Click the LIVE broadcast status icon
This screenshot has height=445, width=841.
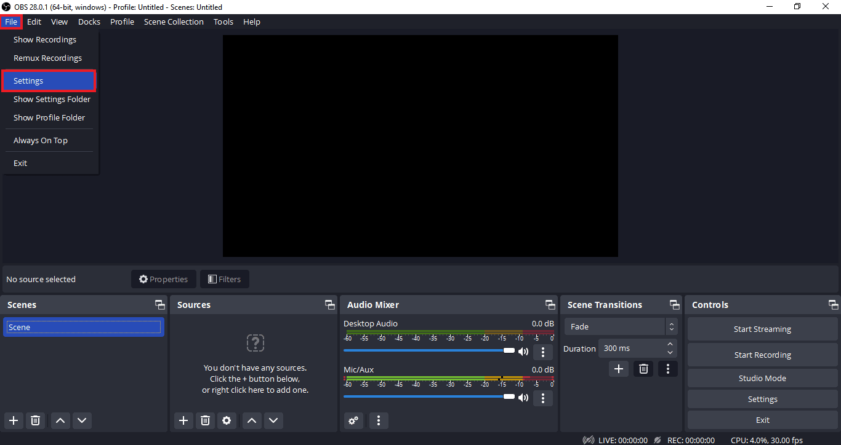589,440
